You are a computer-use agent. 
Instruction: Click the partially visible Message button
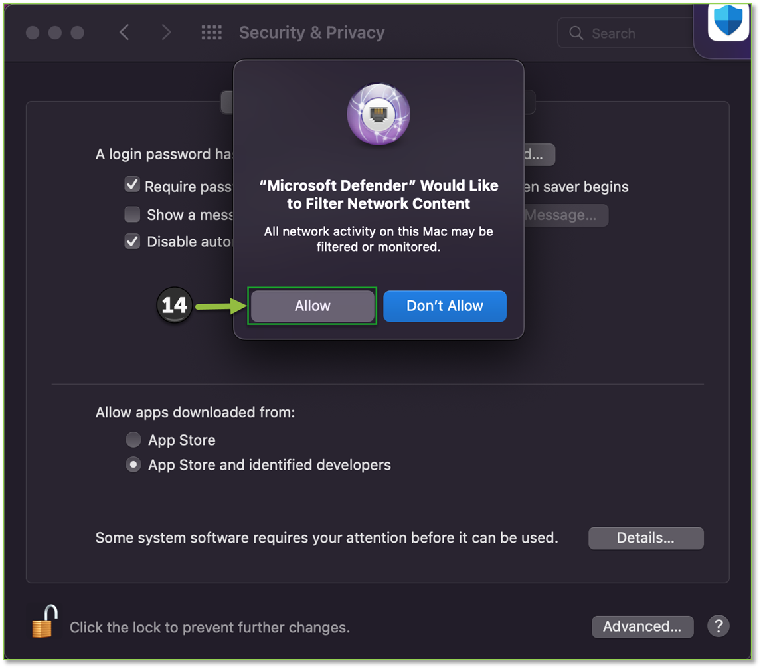565,215
